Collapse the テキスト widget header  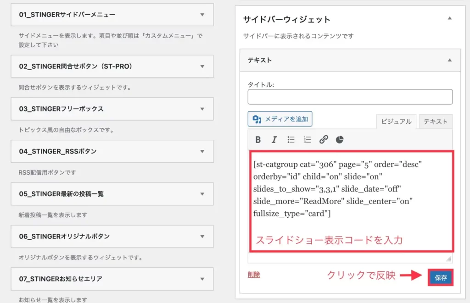(450, 60)
